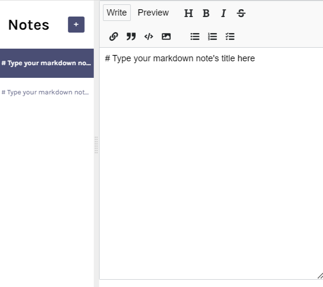Switch to the Preview tab
This screenshot has height=287, width=323.
(x=153, y=13)
